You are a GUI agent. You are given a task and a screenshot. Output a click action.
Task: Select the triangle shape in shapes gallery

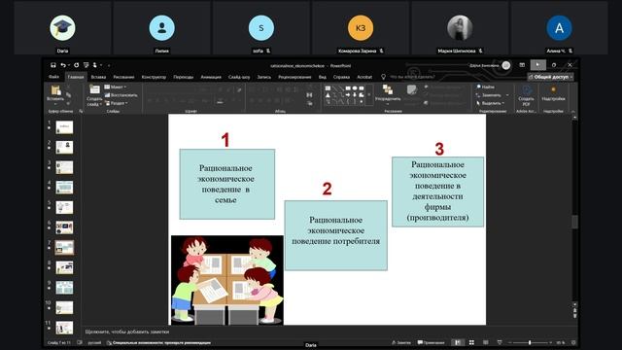click(328, 95)
